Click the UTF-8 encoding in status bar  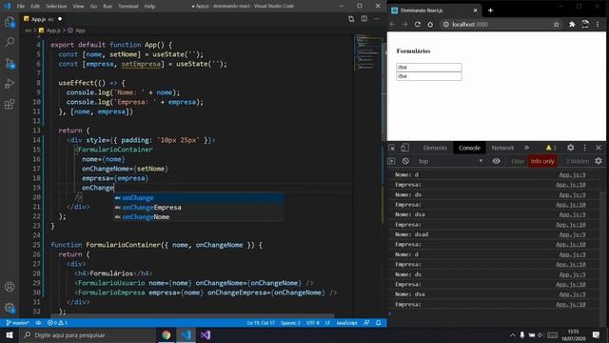coord(313,323)
